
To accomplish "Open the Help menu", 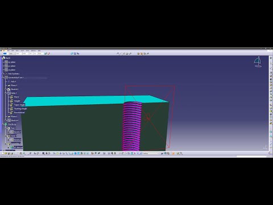I will pos(39,51).
